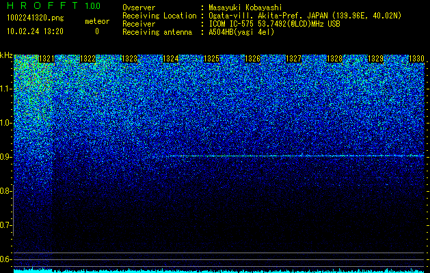Click the 1329 time marker label
430x273 pixels.
click(x=375, y=59)
